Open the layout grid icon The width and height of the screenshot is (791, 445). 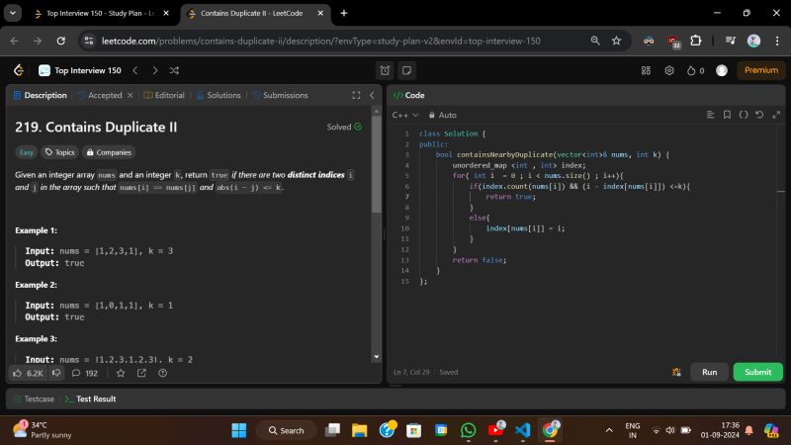[x=646, y=70]
